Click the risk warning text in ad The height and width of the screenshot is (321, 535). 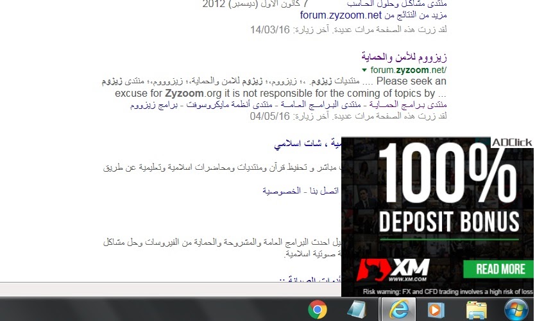coord(448,292)
